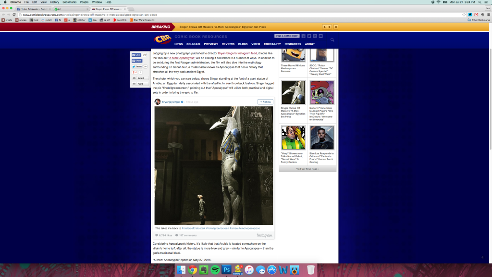Open the RSS feed icon in header
492x277 pixels.
click(315, 36)
